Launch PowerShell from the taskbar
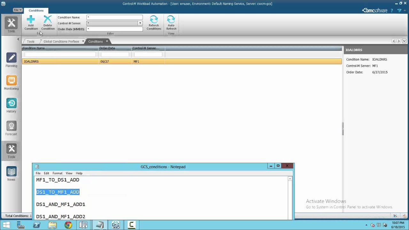This screenshot has width=409, height=230. (x=36, y=225)
